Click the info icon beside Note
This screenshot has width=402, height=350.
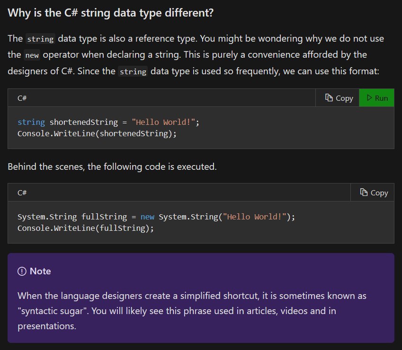(x=22, y=271)
